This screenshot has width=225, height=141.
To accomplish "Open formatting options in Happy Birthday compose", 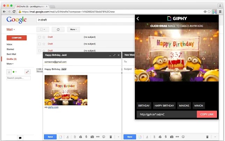I will (67, 137).
